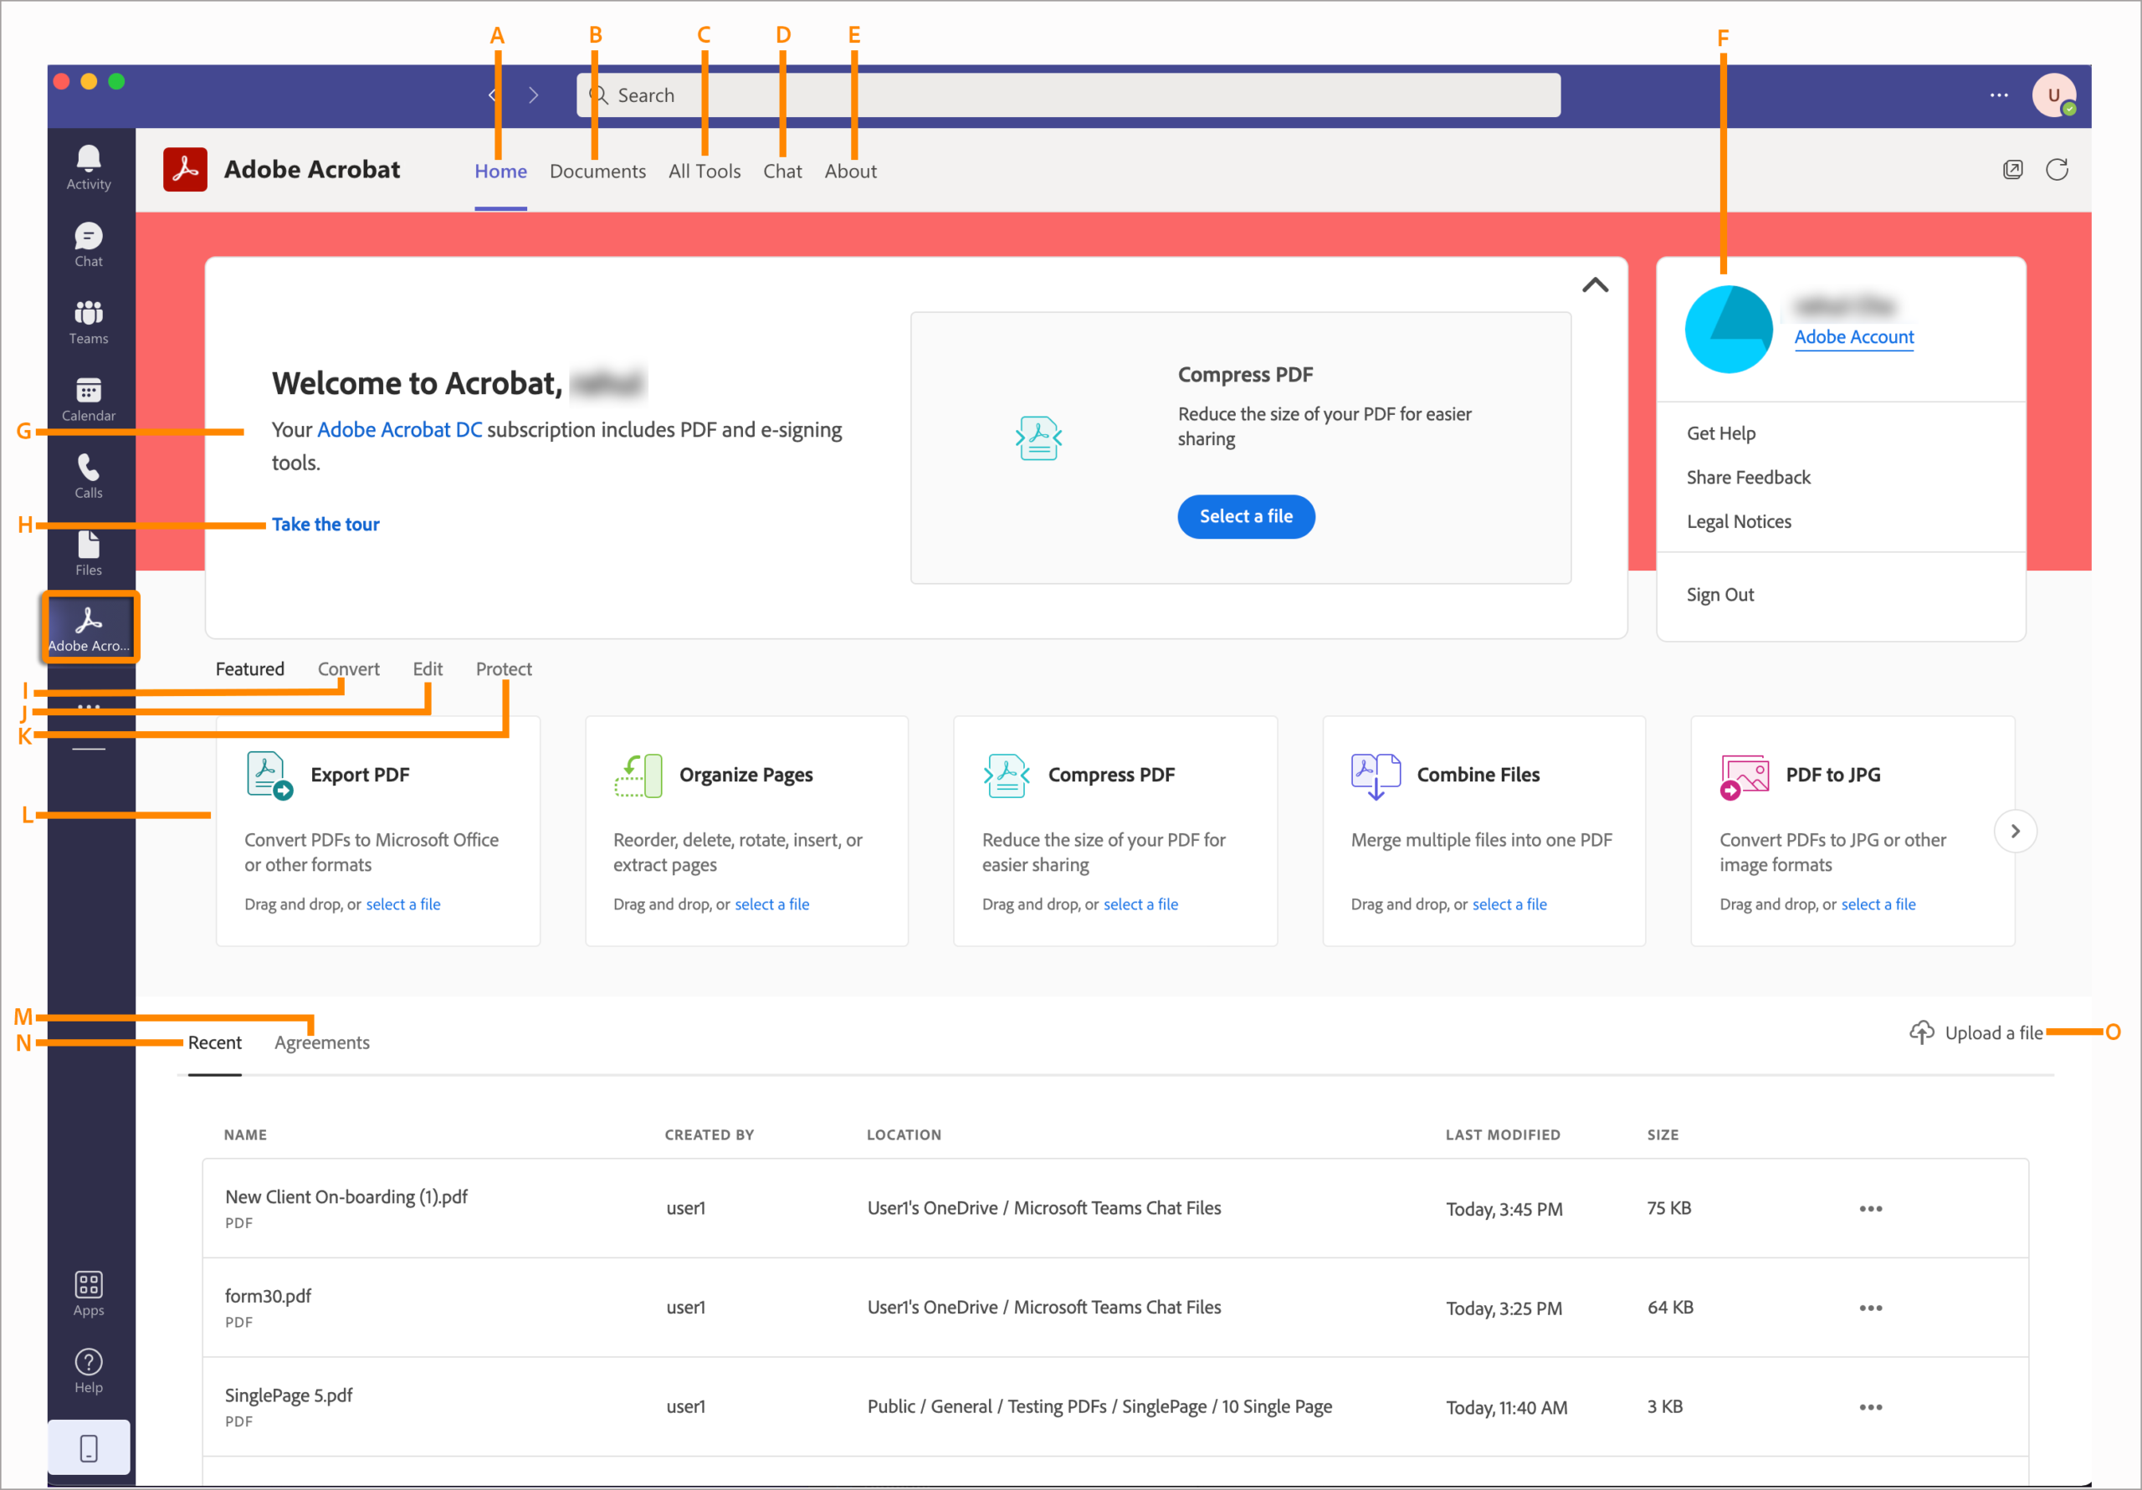Image resolution: width=2142 pixels, height=1490 pixels.
Task: Open options menu for New Client On-boarding file
Action: [x=1869, y=1209]
